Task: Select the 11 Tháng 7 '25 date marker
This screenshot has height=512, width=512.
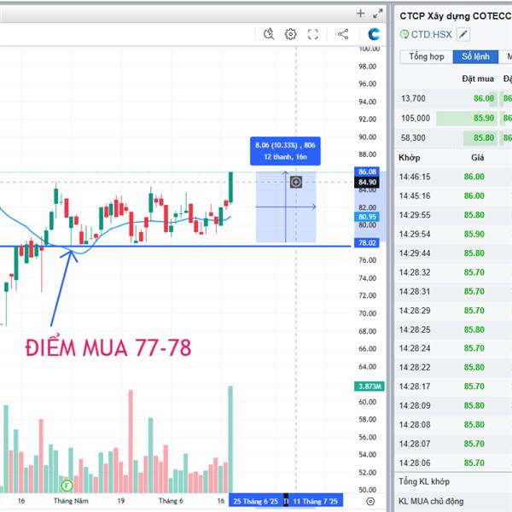Action: (x=315, y=501)
